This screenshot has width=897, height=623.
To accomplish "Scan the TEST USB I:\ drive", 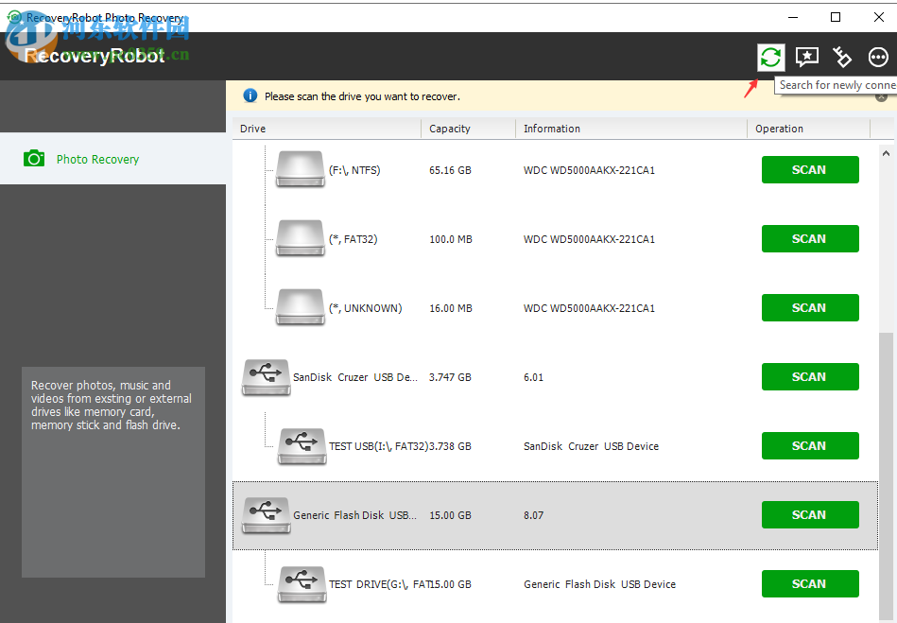I will (810, 445).
